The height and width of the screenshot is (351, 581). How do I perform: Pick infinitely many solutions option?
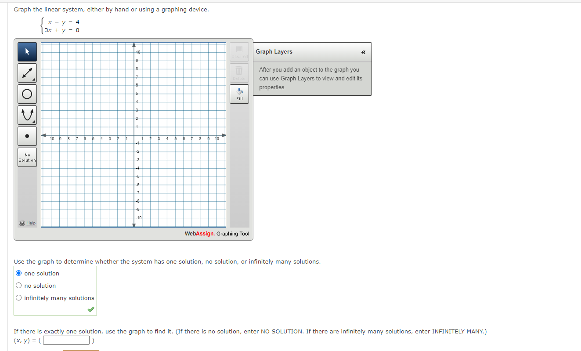point(18,297)
